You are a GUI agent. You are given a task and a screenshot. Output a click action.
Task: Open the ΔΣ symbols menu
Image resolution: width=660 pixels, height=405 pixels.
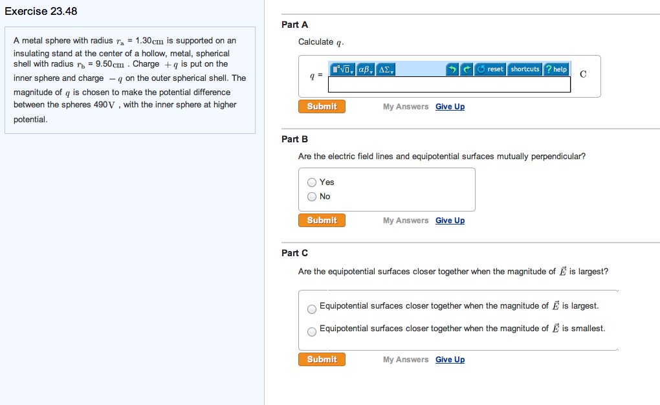tap(386, 69)
